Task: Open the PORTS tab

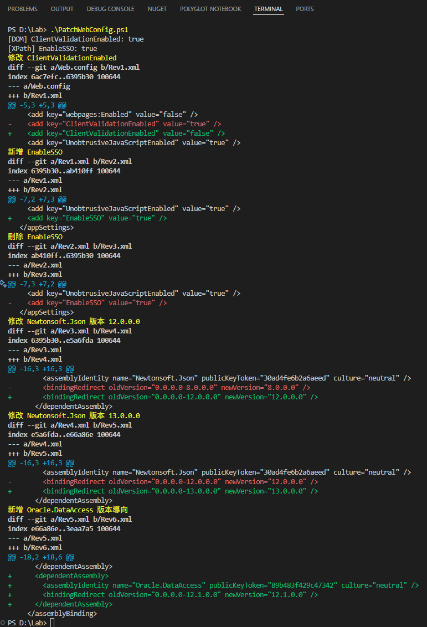Action: 305,9
